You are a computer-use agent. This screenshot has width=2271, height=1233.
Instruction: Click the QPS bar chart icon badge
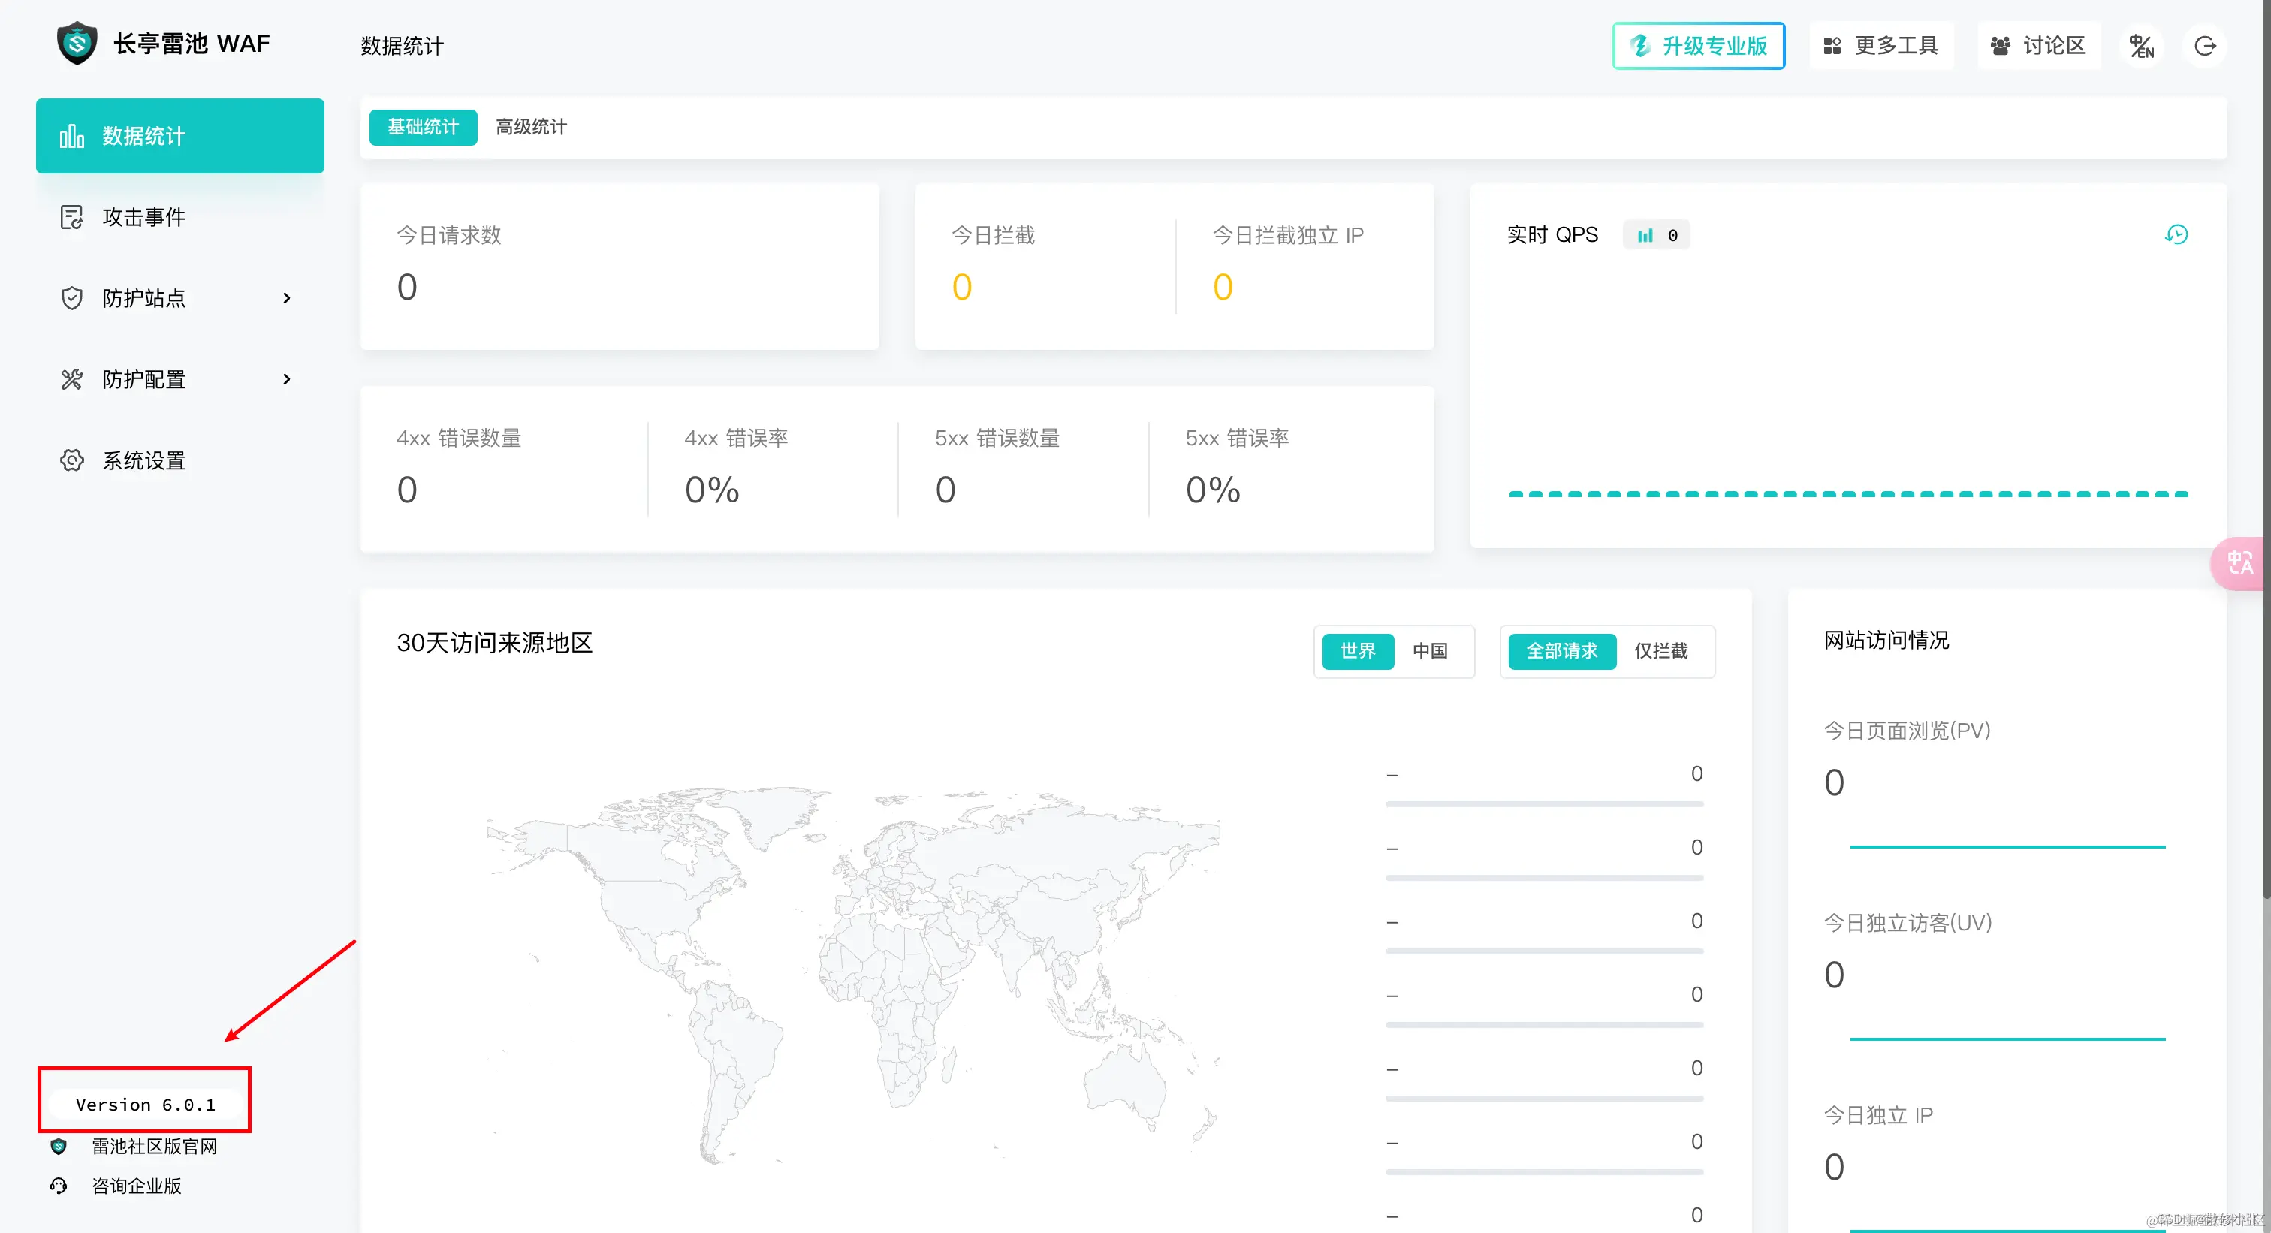tap(1645, 235)
